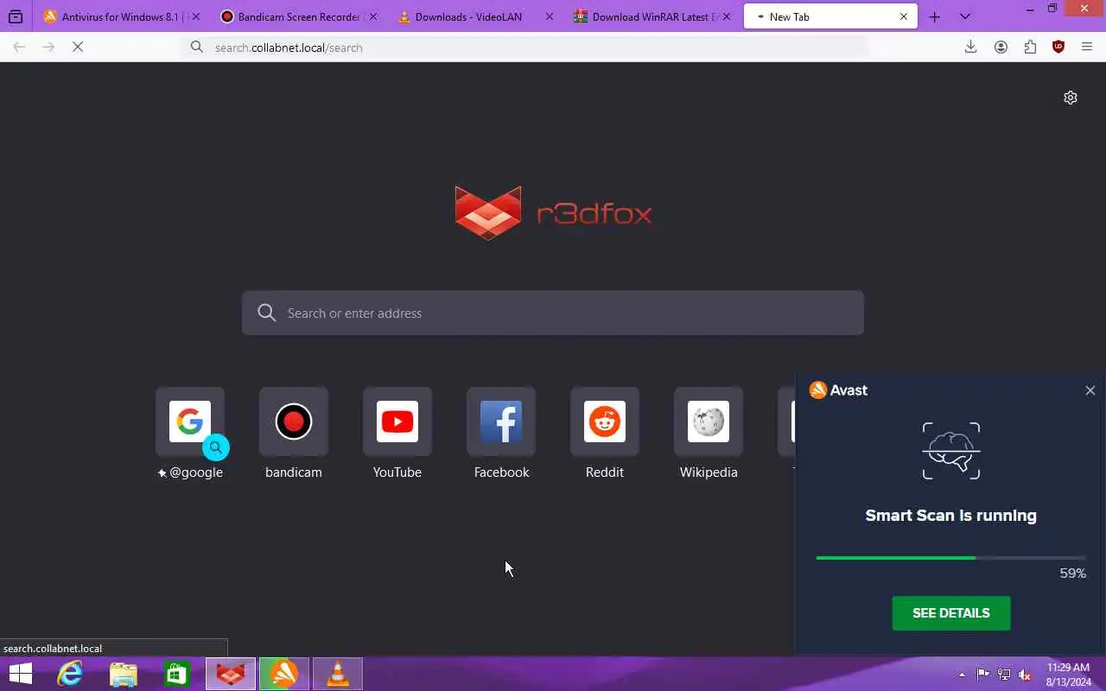Go forward one page
The height and width of the screenshot is (691, 1106).
pyautogui.click(x=48, y=48)
